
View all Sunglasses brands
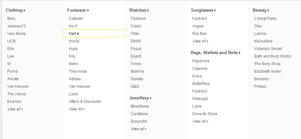200,41
